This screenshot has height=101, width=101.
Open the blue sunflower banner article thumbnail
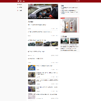pos(32,68)
